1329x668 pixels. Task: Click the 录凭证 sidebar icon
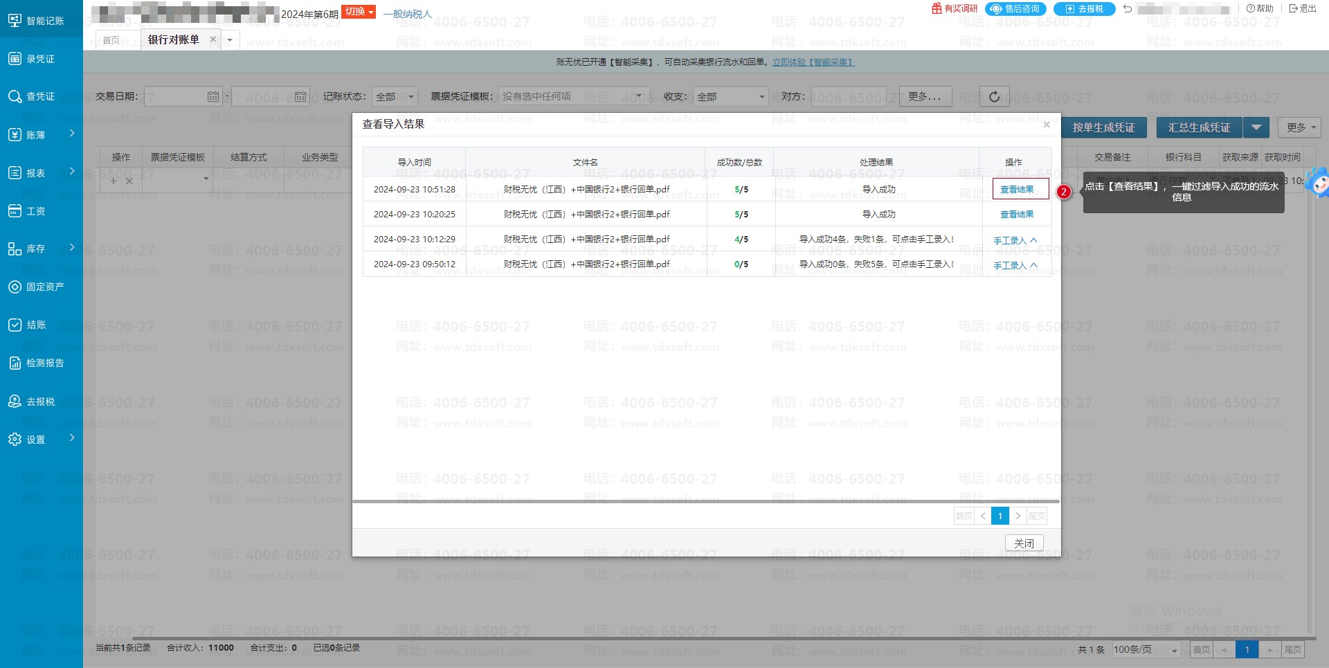(x=15, y=59)
